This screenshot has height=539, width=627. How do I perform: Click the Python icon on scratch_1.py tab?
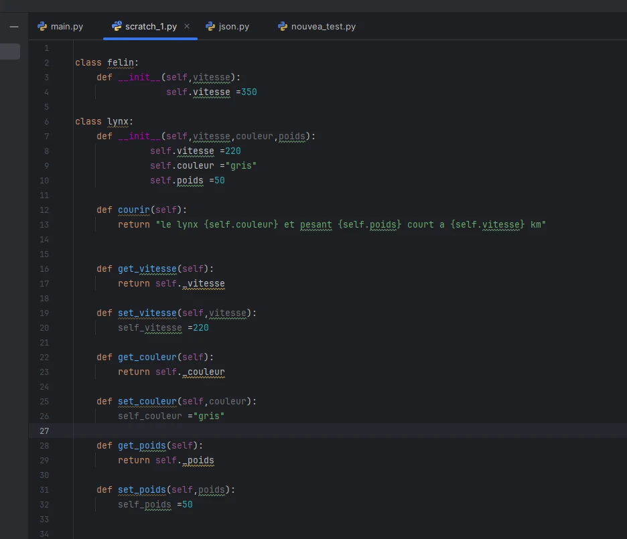tap(117, 27)
